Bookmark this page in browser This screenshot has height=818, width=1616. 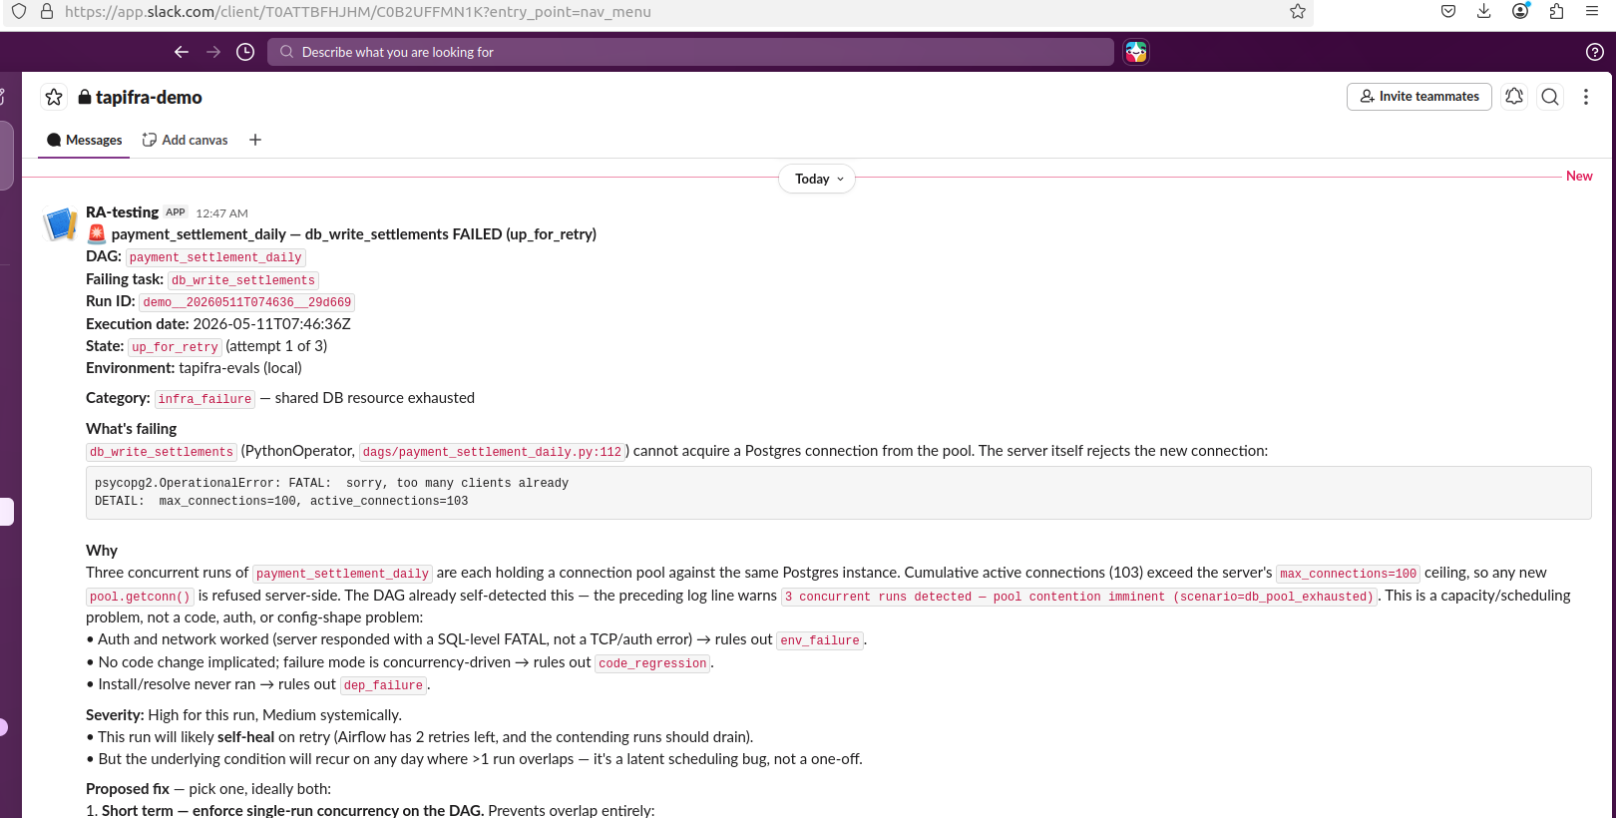pyautogui.click(x=1298, y=12)
